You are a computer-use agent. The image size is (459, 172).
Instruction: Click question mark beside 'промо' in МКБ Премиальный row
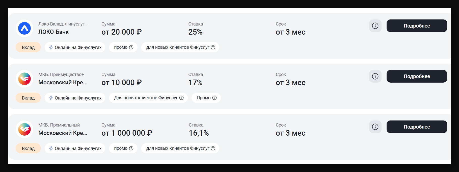(x=131, y=148)
